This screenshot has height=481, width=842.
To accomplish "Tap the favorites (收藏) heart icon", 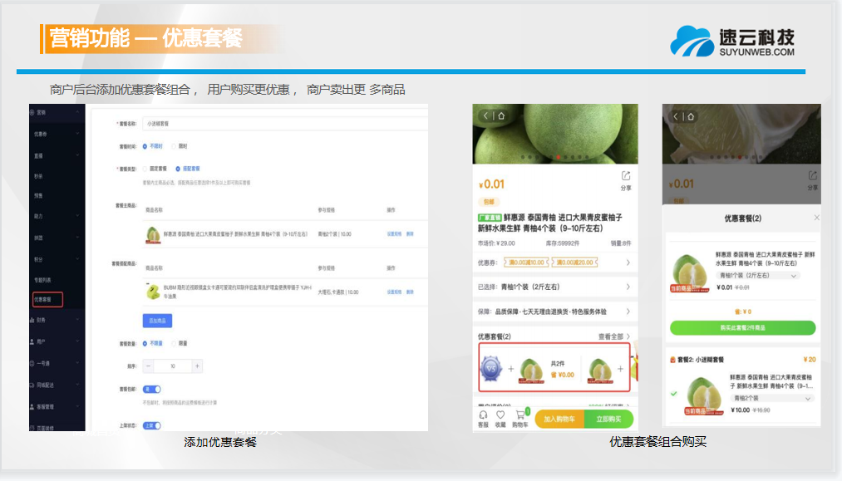I will click(500, 417).
